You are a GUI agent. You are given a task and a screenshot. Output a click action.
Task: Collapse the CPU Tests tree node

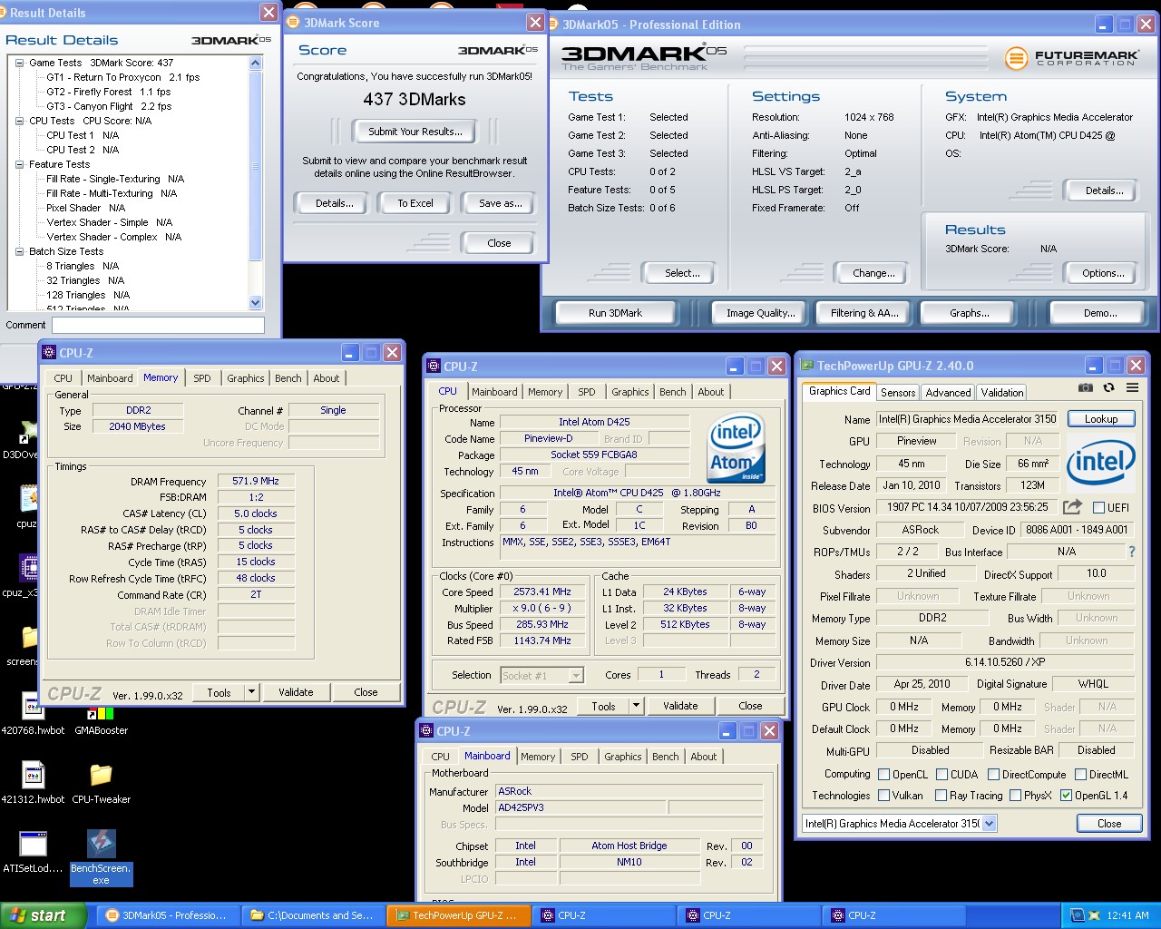click(20, 121)
